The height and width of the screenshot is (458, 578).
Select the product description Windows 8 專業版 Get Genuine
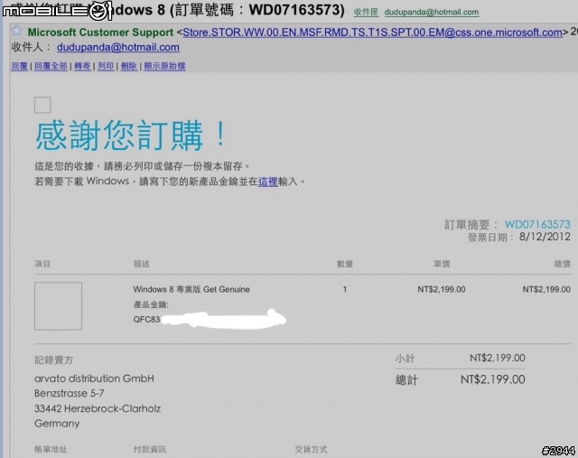191,289
